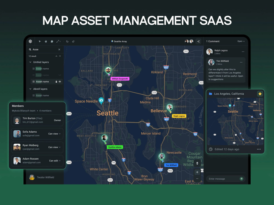The width and height of the screenshot is (274, 205).
Task: Click the blue folder icon on card
Action: point(210,94)
